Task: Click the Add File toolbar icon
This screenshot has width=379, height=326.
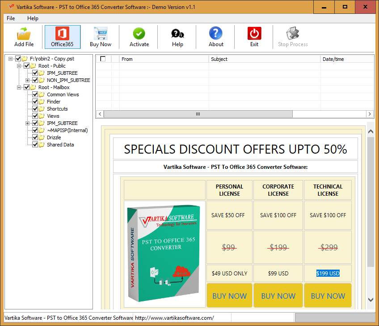Action: (24, 34)
